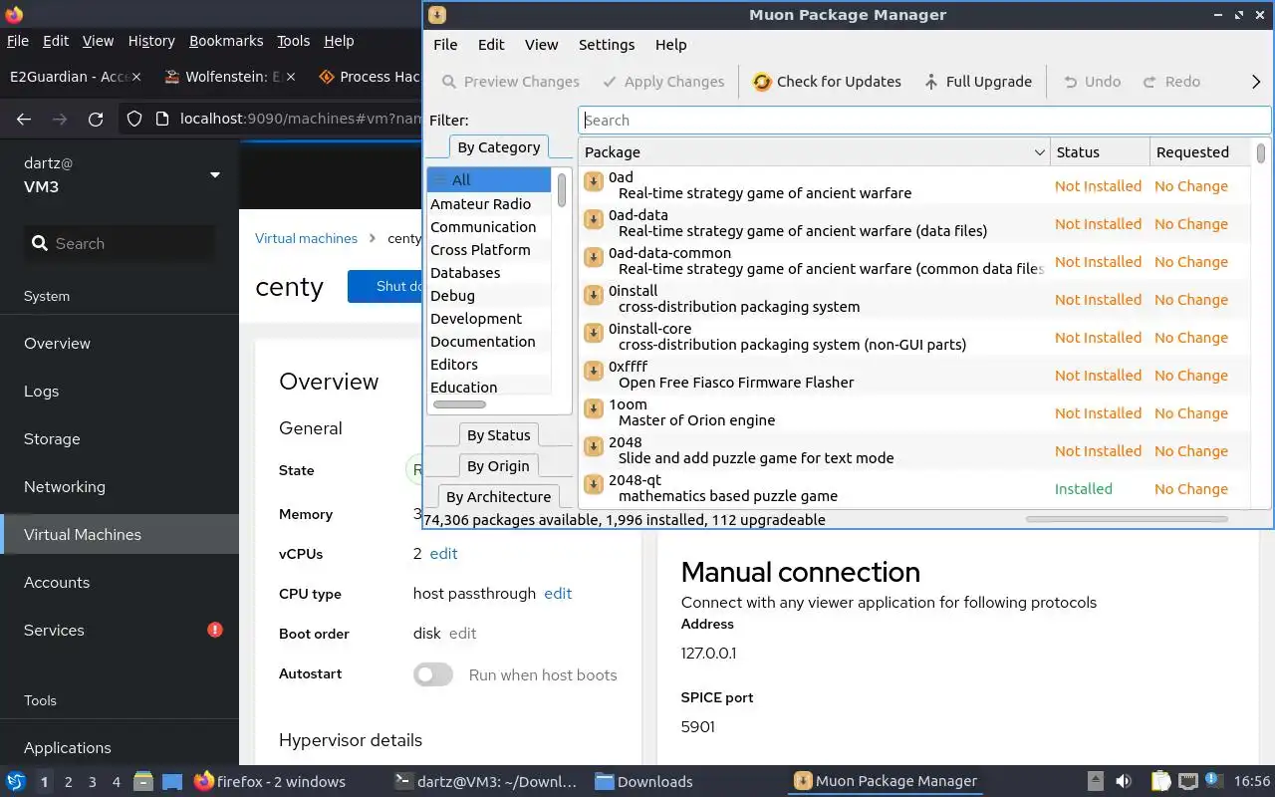Image resolution: width=1275 pixels, height=797 pixels.
Task: Open Logs in Cockpit sidebar
Action: 120,392
